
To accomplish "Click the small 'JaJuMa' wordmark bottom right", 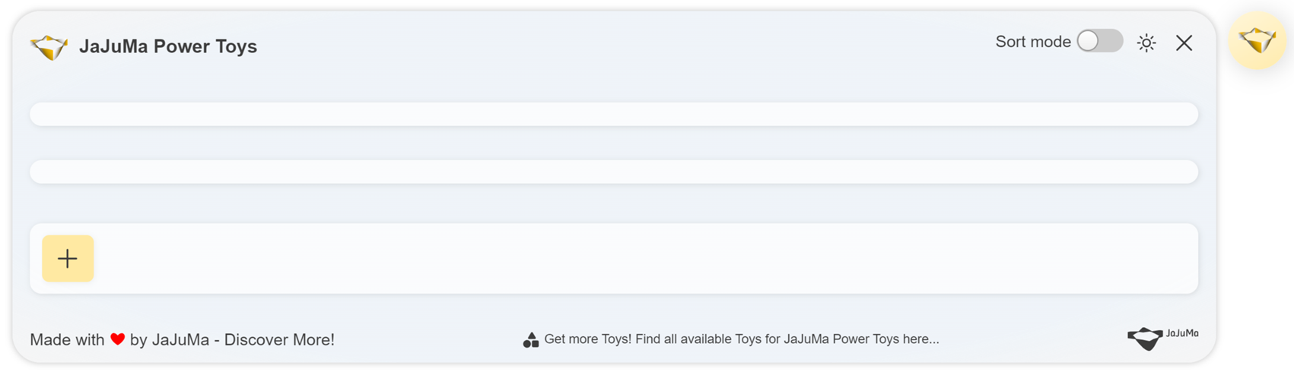I will pyautogui.click(x=1182, y=333).
